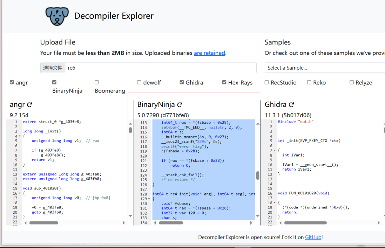Image resolution: width=385 pixels, height=248 pixels.
Task: Click the re6 file name field
Action: (x=161, y=68)
